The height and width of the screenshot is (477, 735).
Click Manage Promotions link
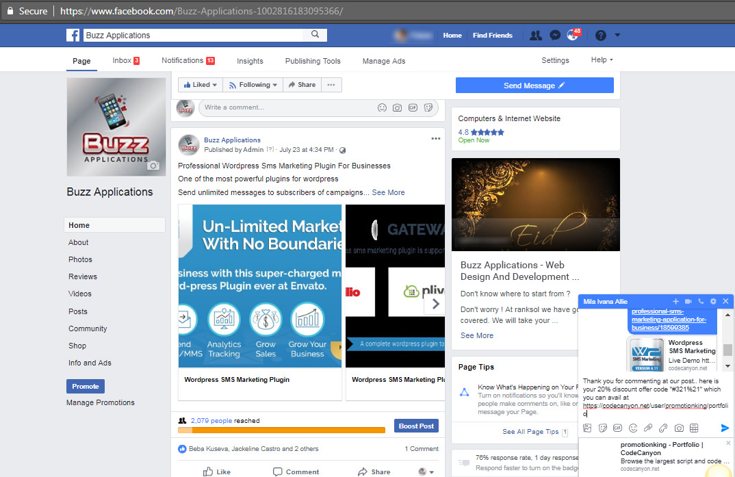[101, 402]
